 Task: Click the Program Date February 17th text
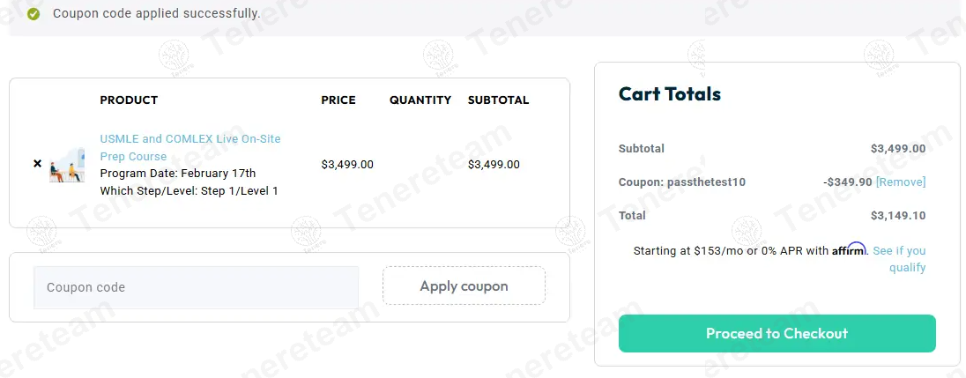tap(178, 174)
